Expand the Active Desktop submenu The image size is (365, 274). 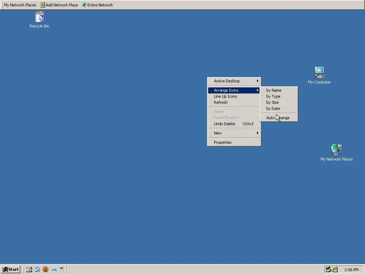coord(234,81)
